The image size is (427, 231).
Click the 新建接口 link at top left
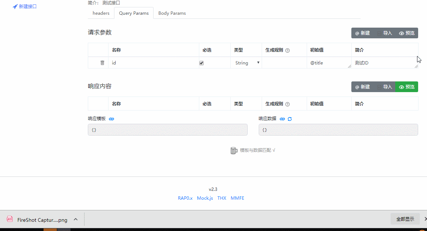coord(25,6)
